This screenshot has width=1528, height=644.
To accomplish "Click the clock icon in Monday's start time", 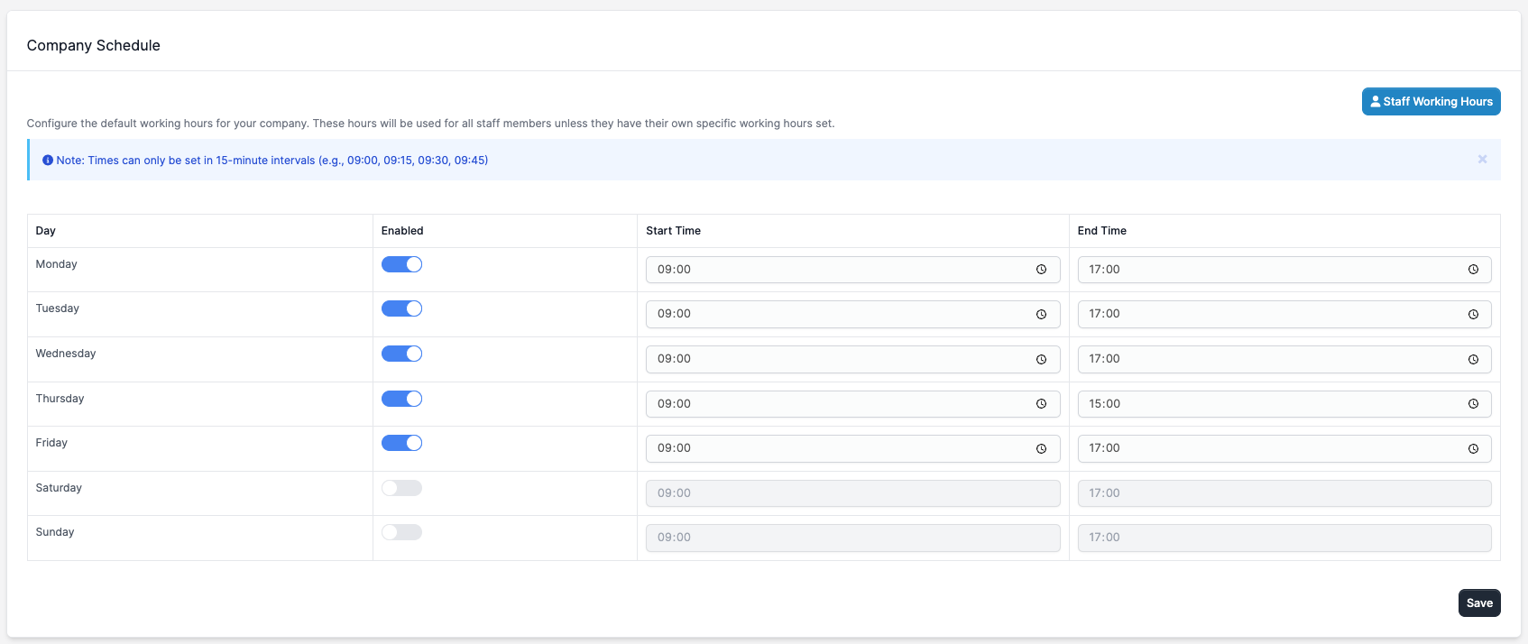I will point(1041,270).
